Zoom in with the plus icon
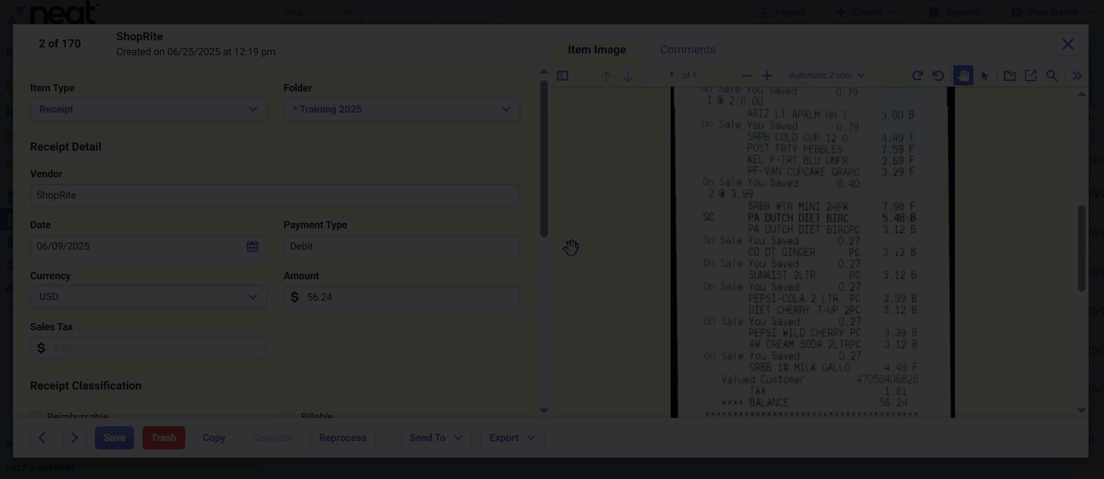Screen dimensions: 1104x479 coord(767,76)
